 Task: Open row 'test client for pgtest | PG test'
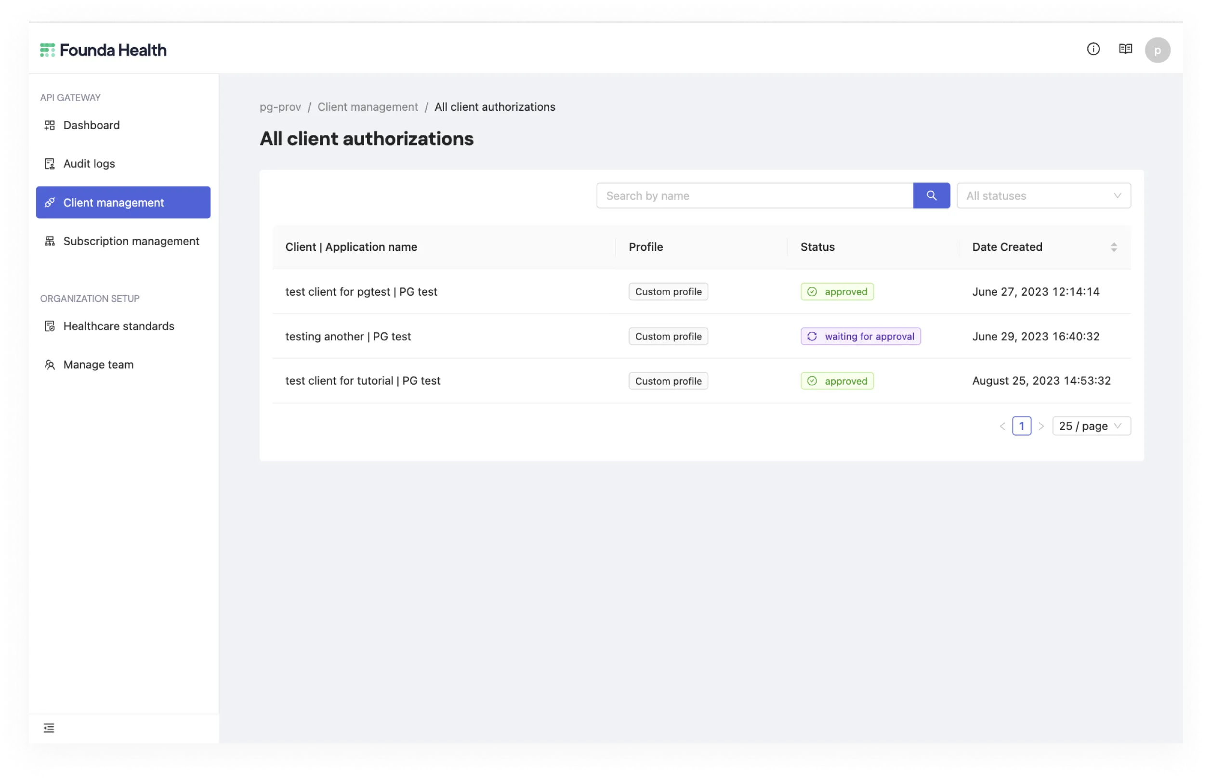[701, 292]
